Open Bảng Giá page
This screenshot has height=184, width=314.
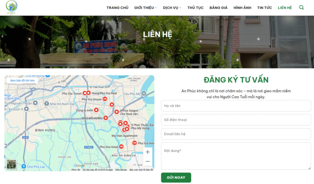point(218,8)
